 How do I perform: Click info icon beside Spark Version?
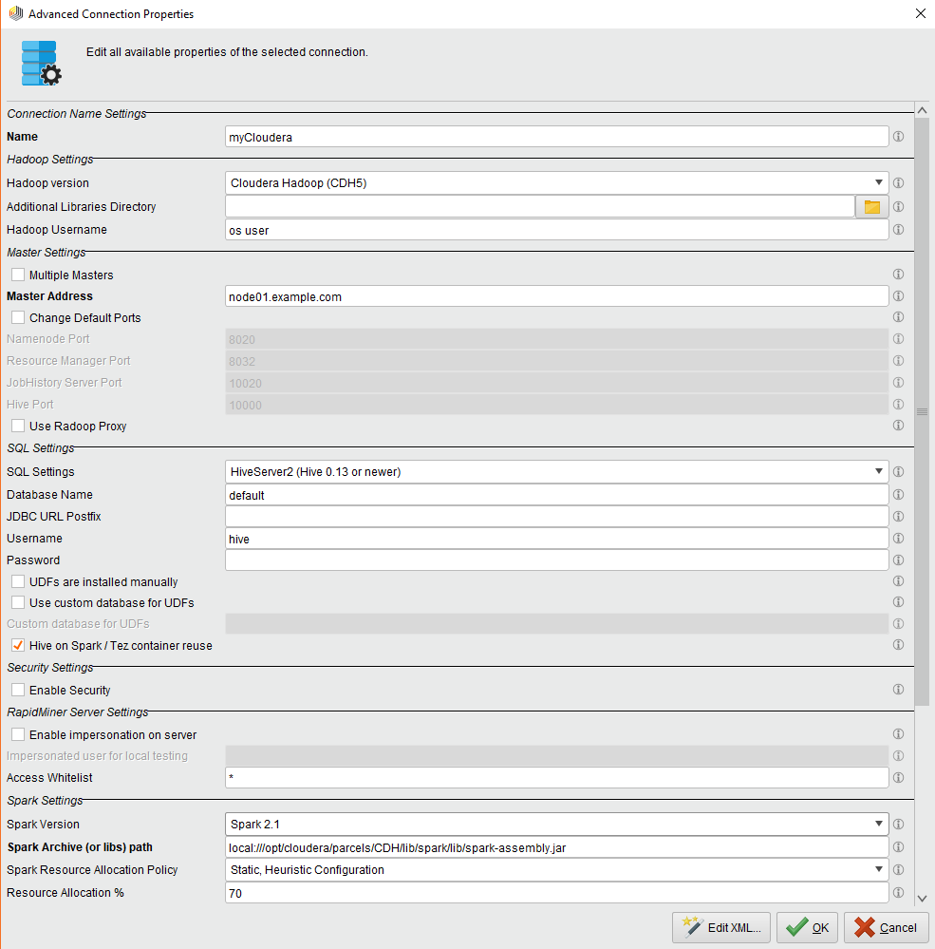click(x=898, y=825)
